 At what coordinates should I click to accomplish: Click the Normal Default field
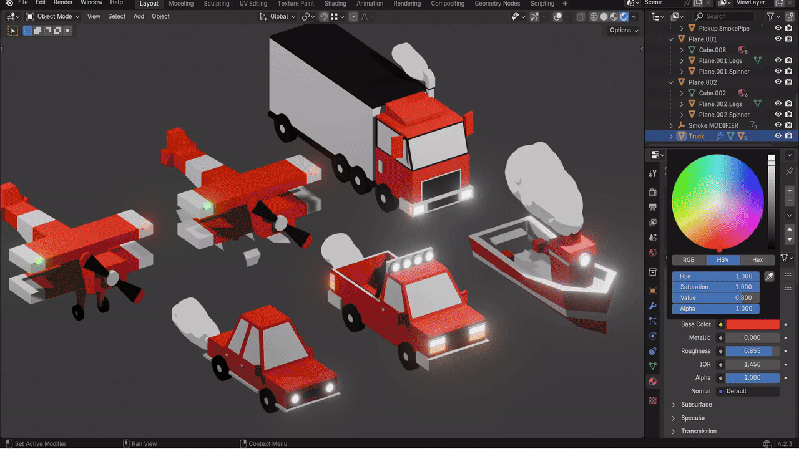[x=748, y=392]
